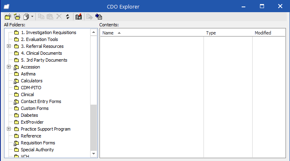Select the Custom Forms folder

[x=35, y=108]
